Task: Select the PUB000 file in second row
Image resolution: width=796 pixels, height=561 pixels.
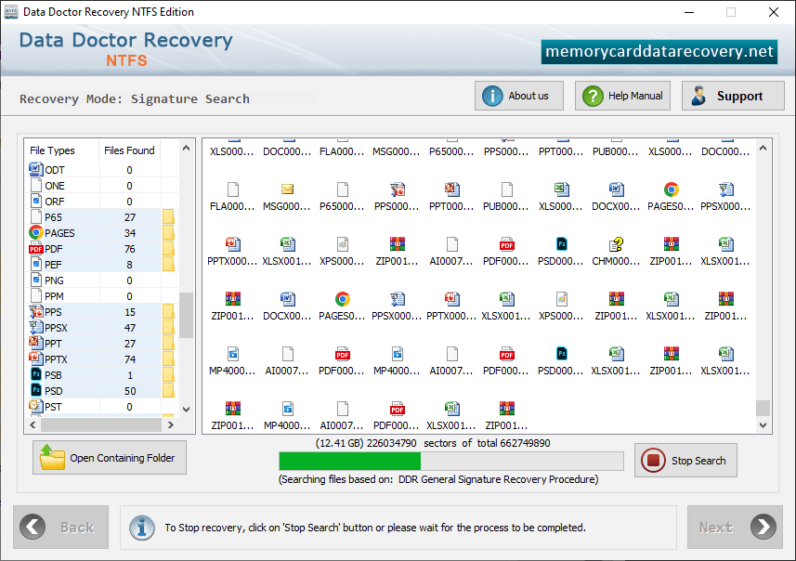Action: click(506, 189)
